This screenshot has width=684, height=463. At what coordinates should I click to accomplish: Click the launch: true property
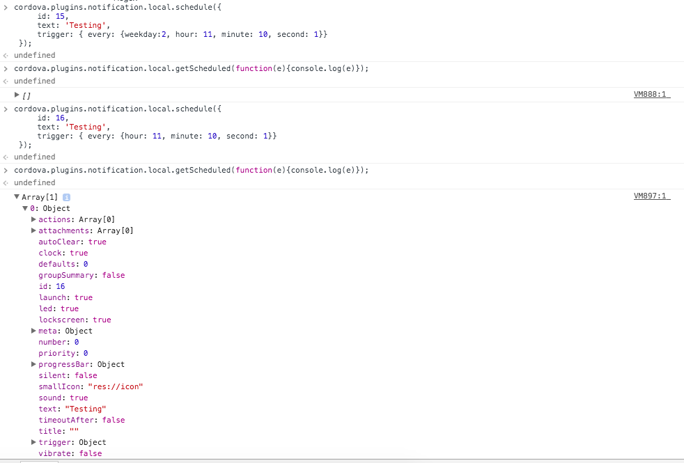(65, 297)
